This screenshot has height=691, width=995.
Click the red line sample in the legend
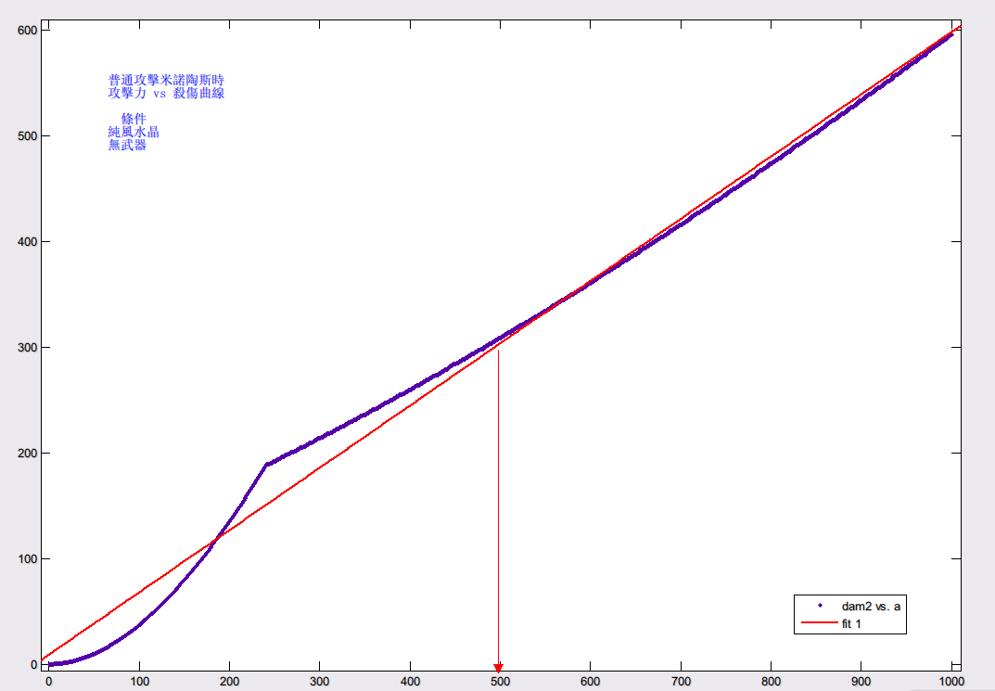tap(820, 624)
